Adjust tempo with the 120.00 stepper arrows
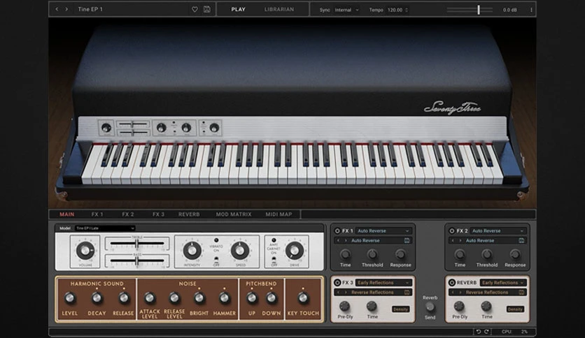 407,10
